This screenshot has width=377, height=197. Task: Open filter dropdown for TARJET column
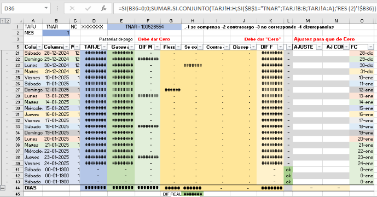click(x=104, y=47)
